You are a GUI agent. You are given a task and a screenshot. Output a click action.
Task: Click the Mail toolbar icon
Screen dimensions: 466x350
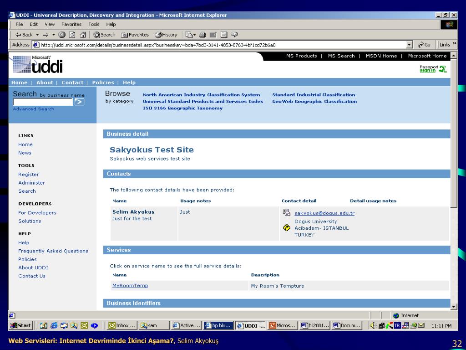point(189,35)
